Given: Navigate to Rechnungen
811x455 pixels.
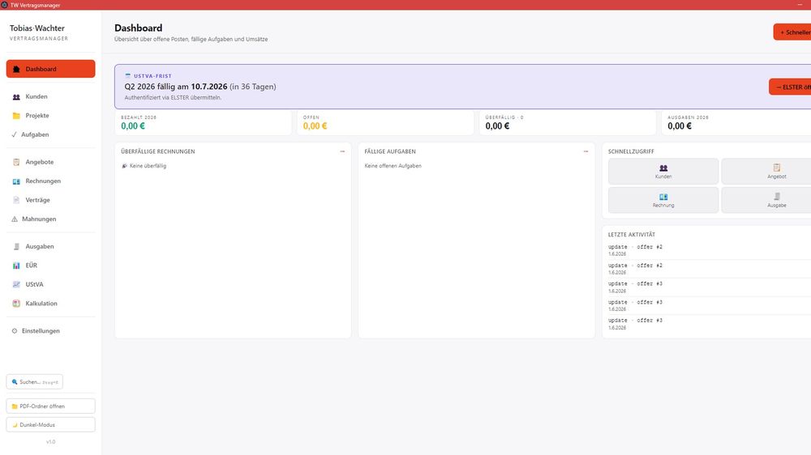Looking at the screenshot, I should (50, 181).
